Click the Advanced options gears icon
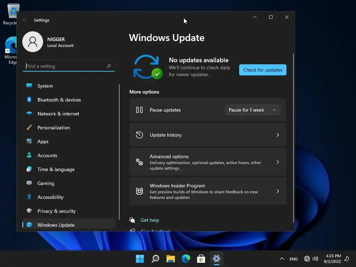The width and height of the screenshot is (356, 267). click(x=139, y=162)
